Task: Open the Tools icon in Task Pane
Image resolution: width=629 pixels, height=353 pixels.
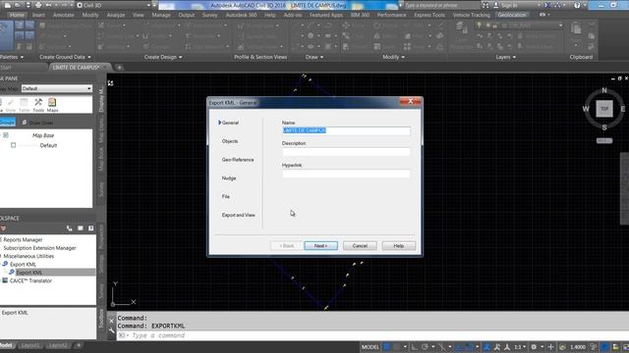Action: [38, 105]
